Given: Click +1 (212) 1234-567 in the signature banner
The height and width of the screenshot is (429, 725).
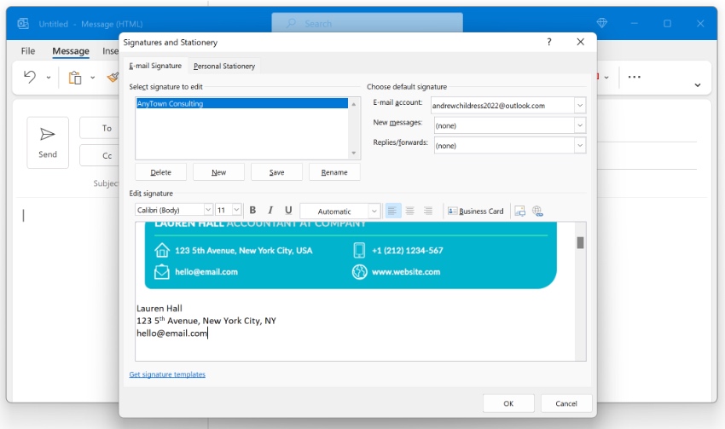Looking at the screenshot, I should point(408,251).
